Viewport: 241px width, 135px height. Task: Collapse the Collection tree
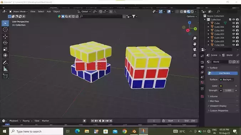click(205, 20)
